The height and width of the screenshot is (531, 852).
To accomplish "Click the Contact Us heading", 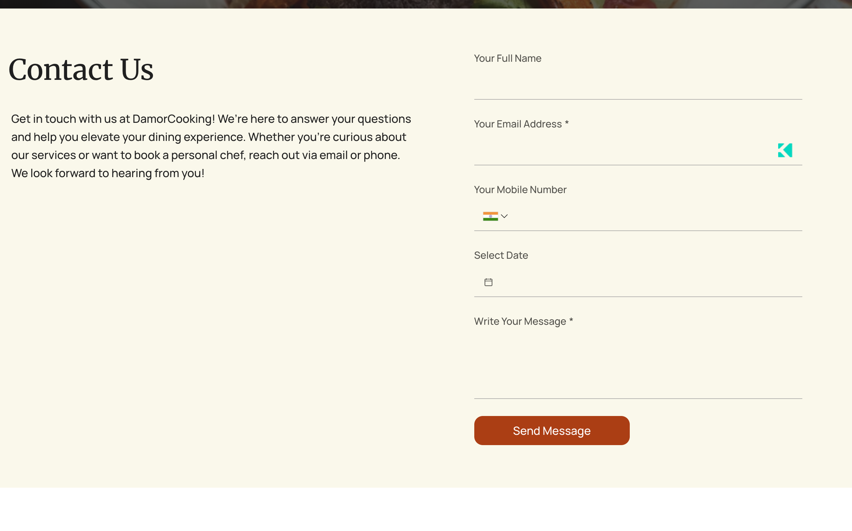I will point(81,70).
